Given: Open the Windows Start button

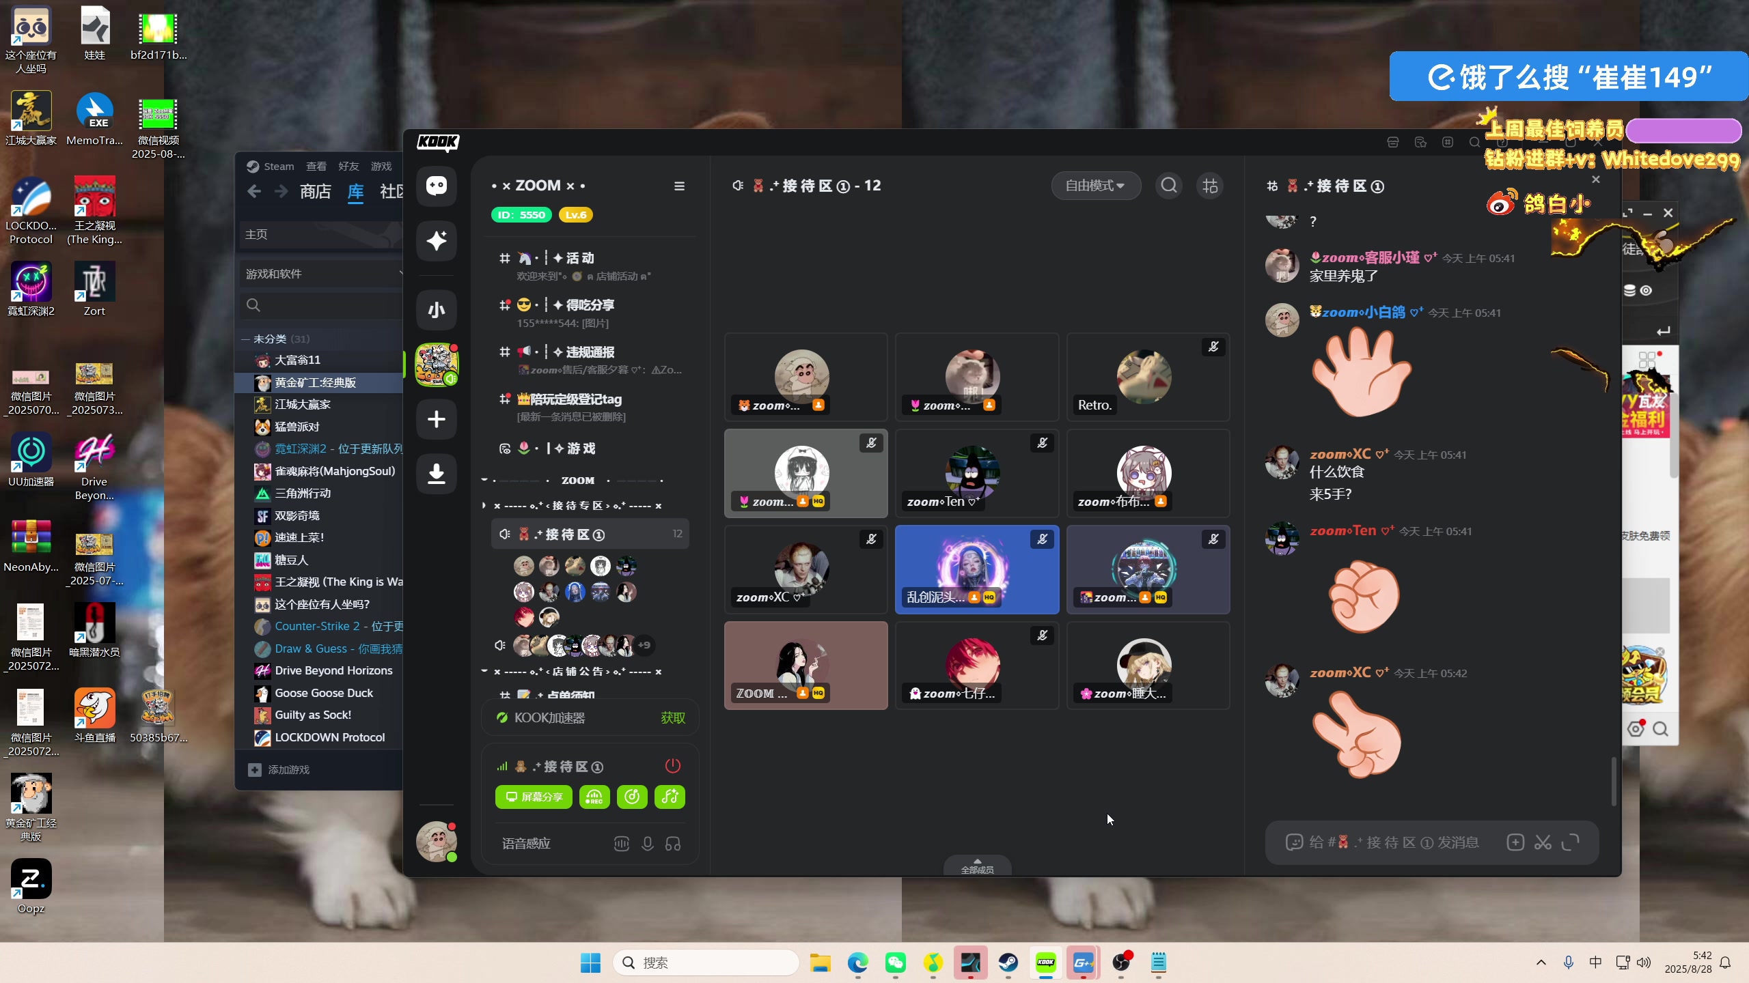Looking at the screenshot, I should point(590,963).
